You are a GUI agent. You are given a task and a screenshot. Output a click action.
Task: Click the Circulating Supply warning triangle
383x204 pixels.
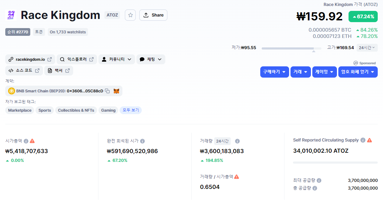point(370,140)
